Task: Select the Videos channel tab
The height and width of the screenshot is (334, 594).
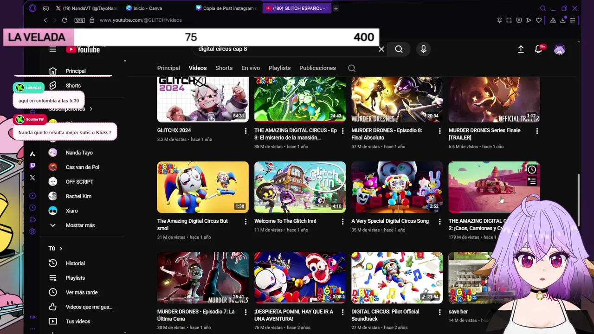Action: [x=198, y=68]
